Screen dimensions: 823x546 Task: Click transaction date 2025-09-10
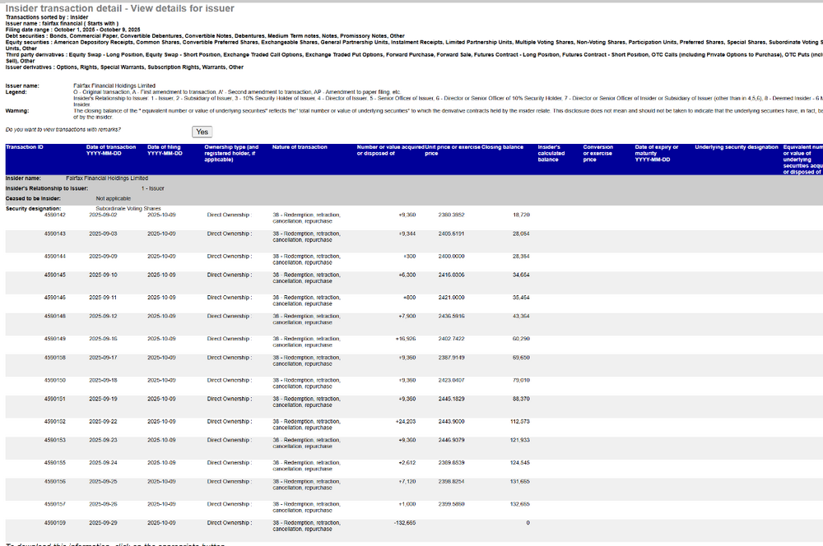pyautogui.click(x=103, y=275)
